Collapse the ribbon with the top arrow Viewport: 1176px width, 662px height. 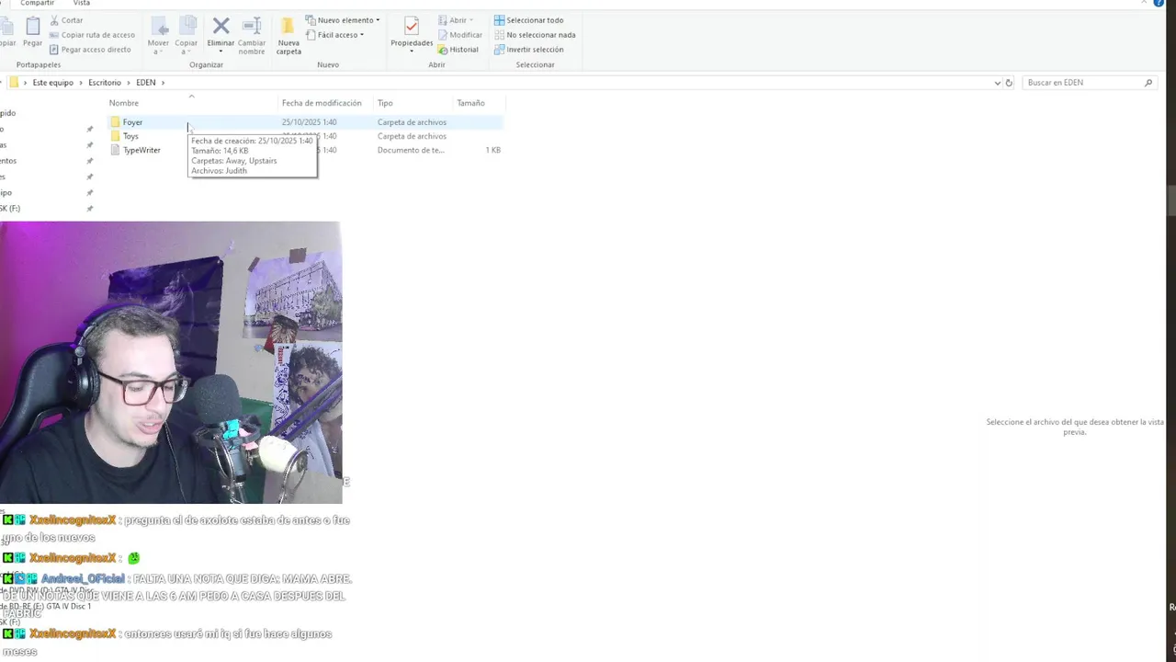[1145, 4]
